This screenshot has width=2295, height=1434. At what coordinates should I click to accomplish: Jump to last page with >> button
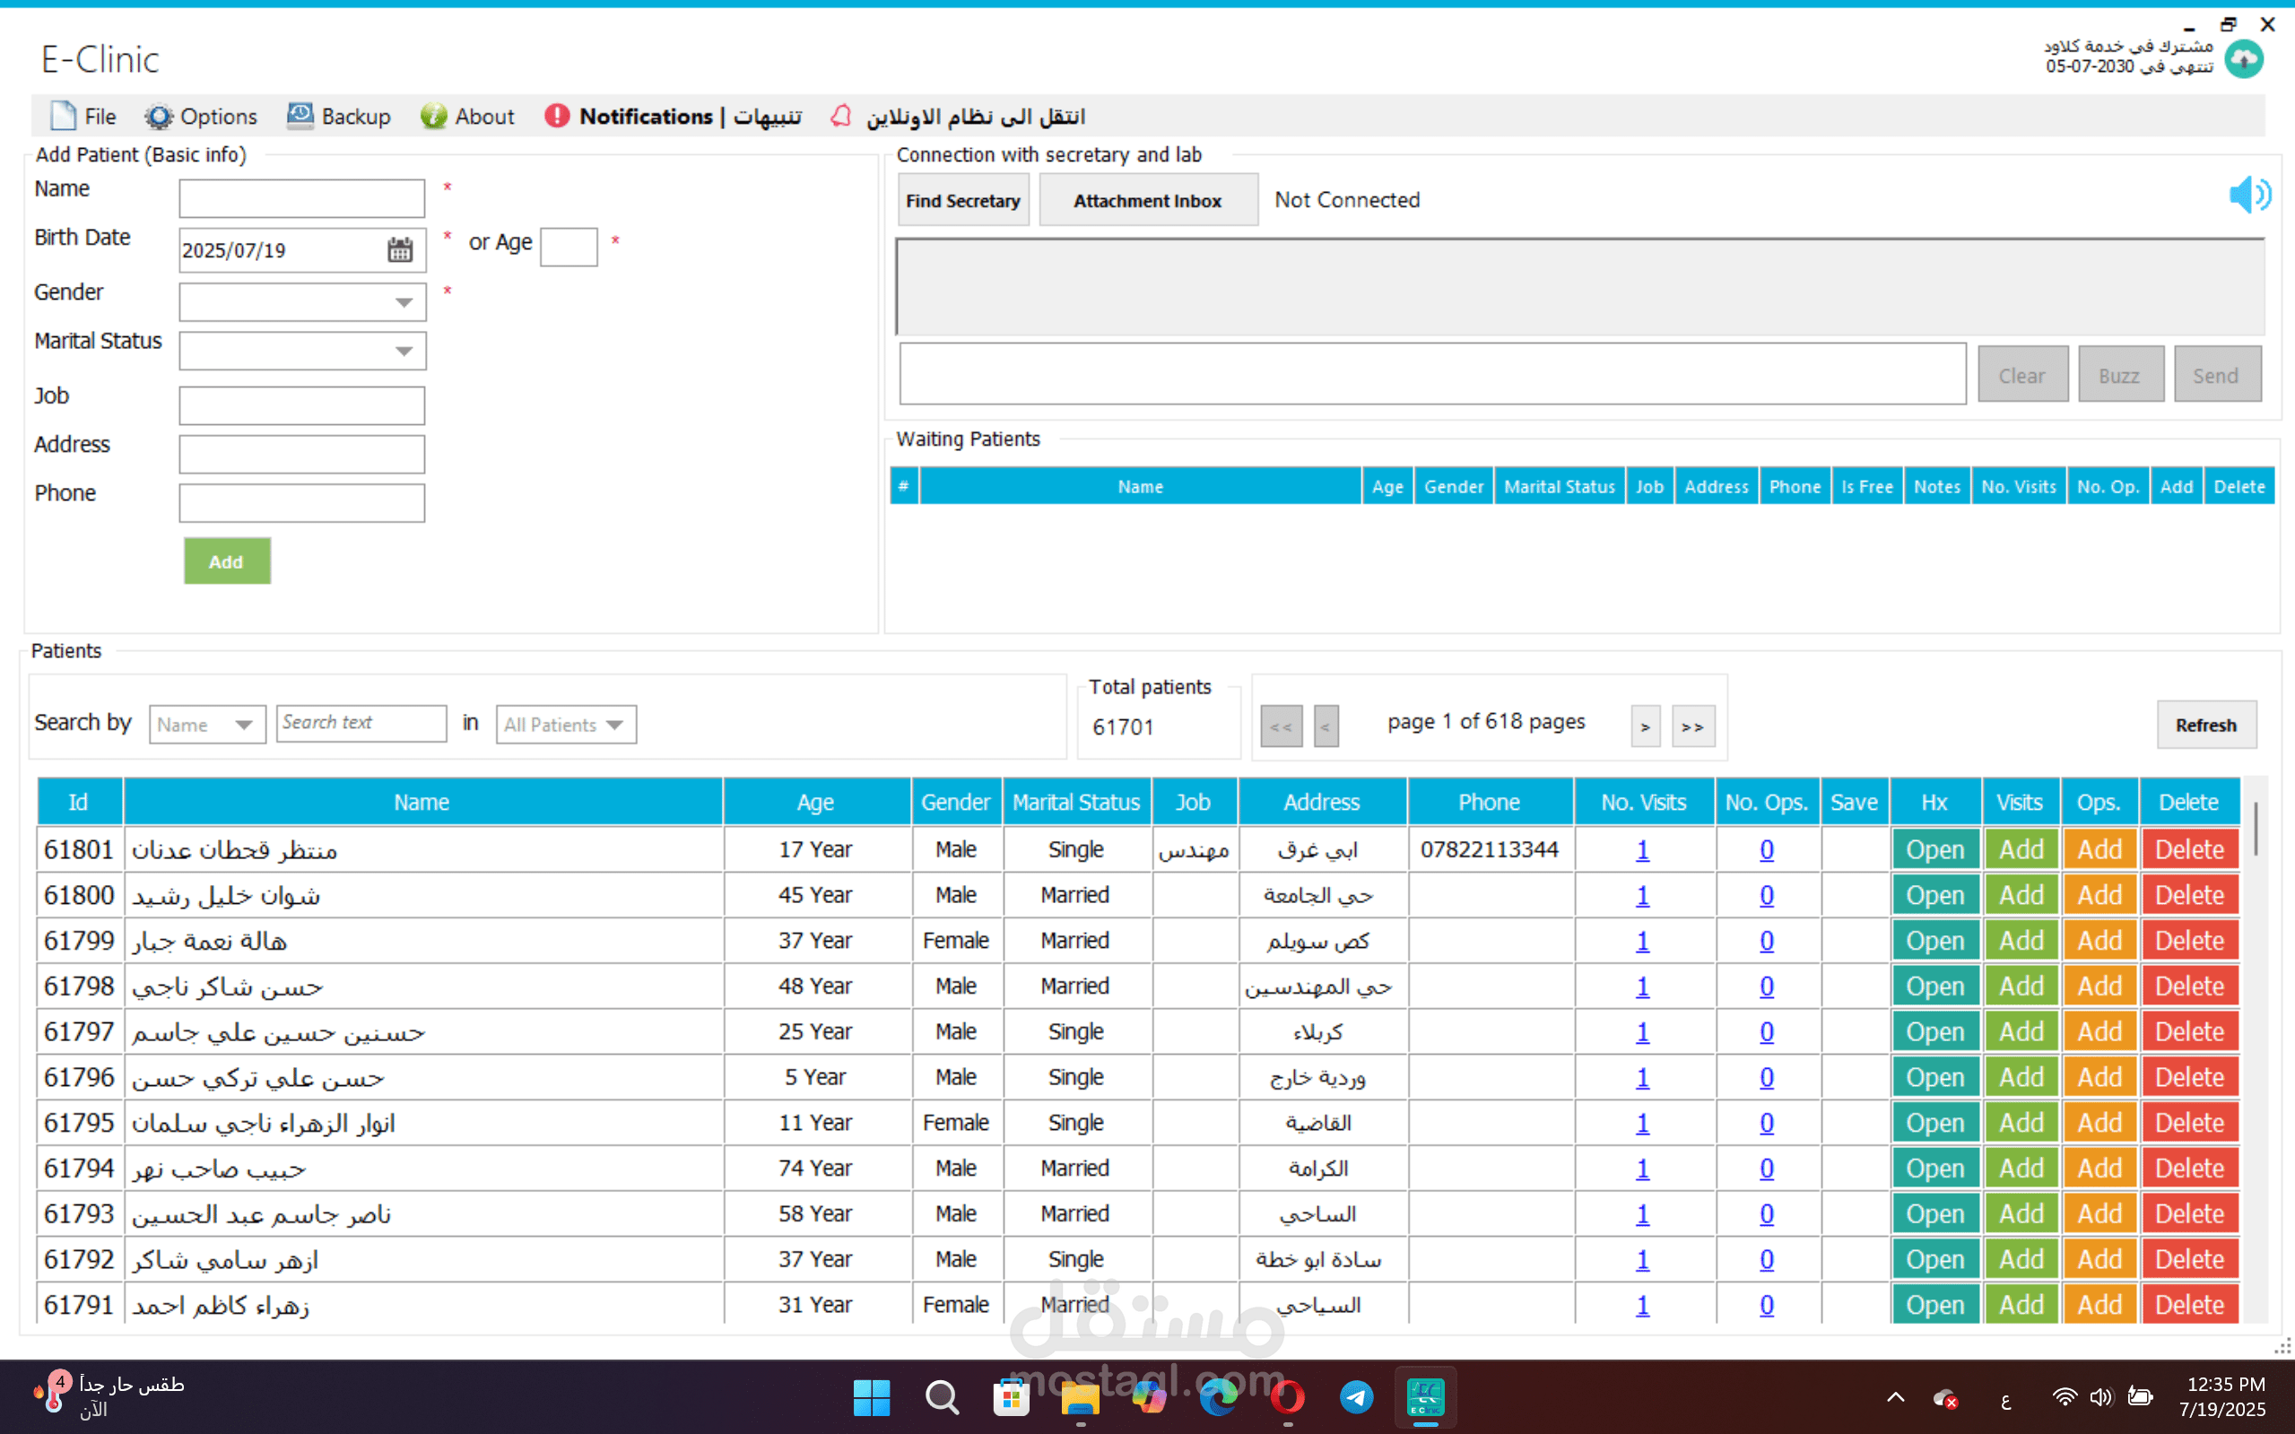point(1693,726)
